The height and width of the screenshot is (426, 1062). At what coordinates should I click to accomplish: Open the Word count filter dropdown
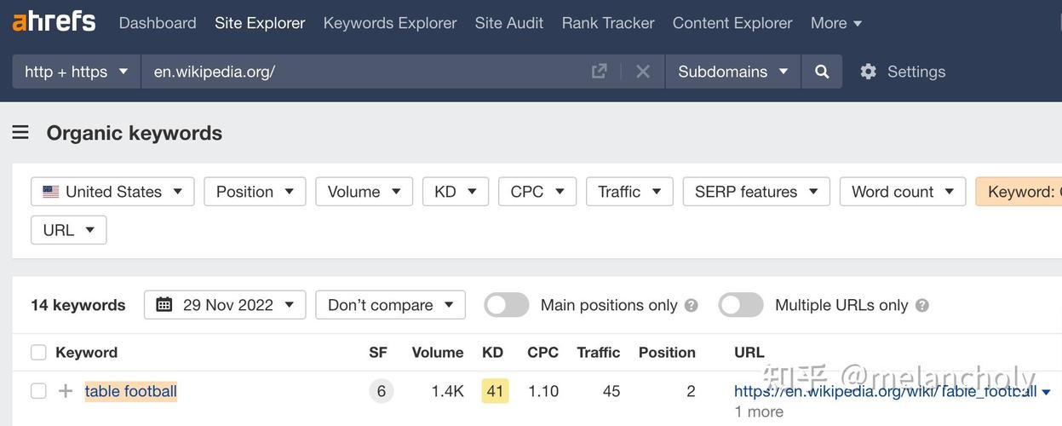point(903,192)
